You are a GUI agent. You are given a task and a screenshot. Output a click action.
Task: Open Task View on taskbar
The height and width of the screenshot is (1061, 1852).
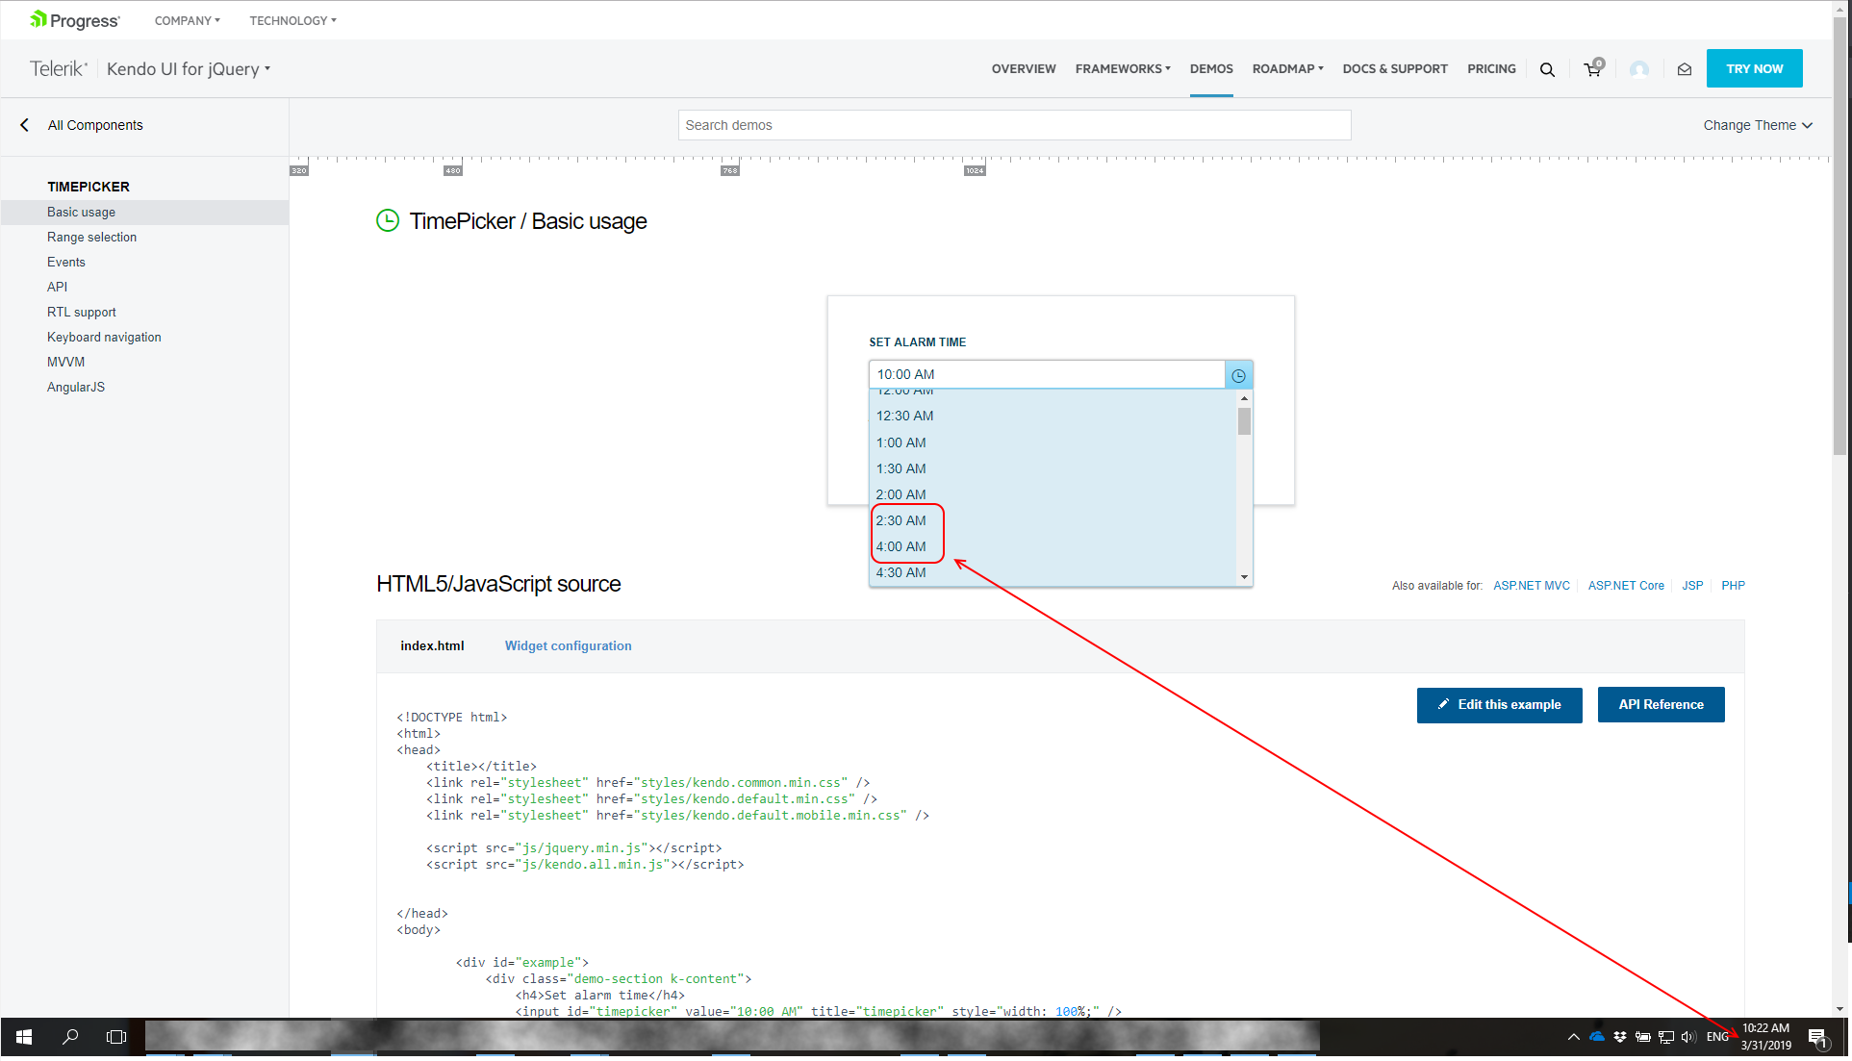(116, 1037)
